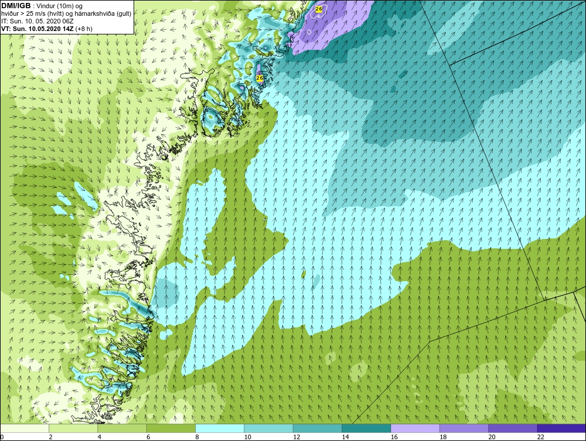Image resolution: width=586 pixels, height=441 pixels.
Task: Click the medium purple 18–20 m/s legend swatch
Action: click(x=464, y=428)
